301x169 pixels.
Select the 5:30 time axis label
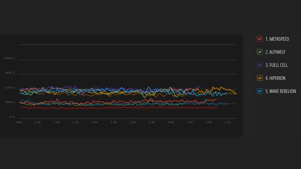(x=228, y=122)
